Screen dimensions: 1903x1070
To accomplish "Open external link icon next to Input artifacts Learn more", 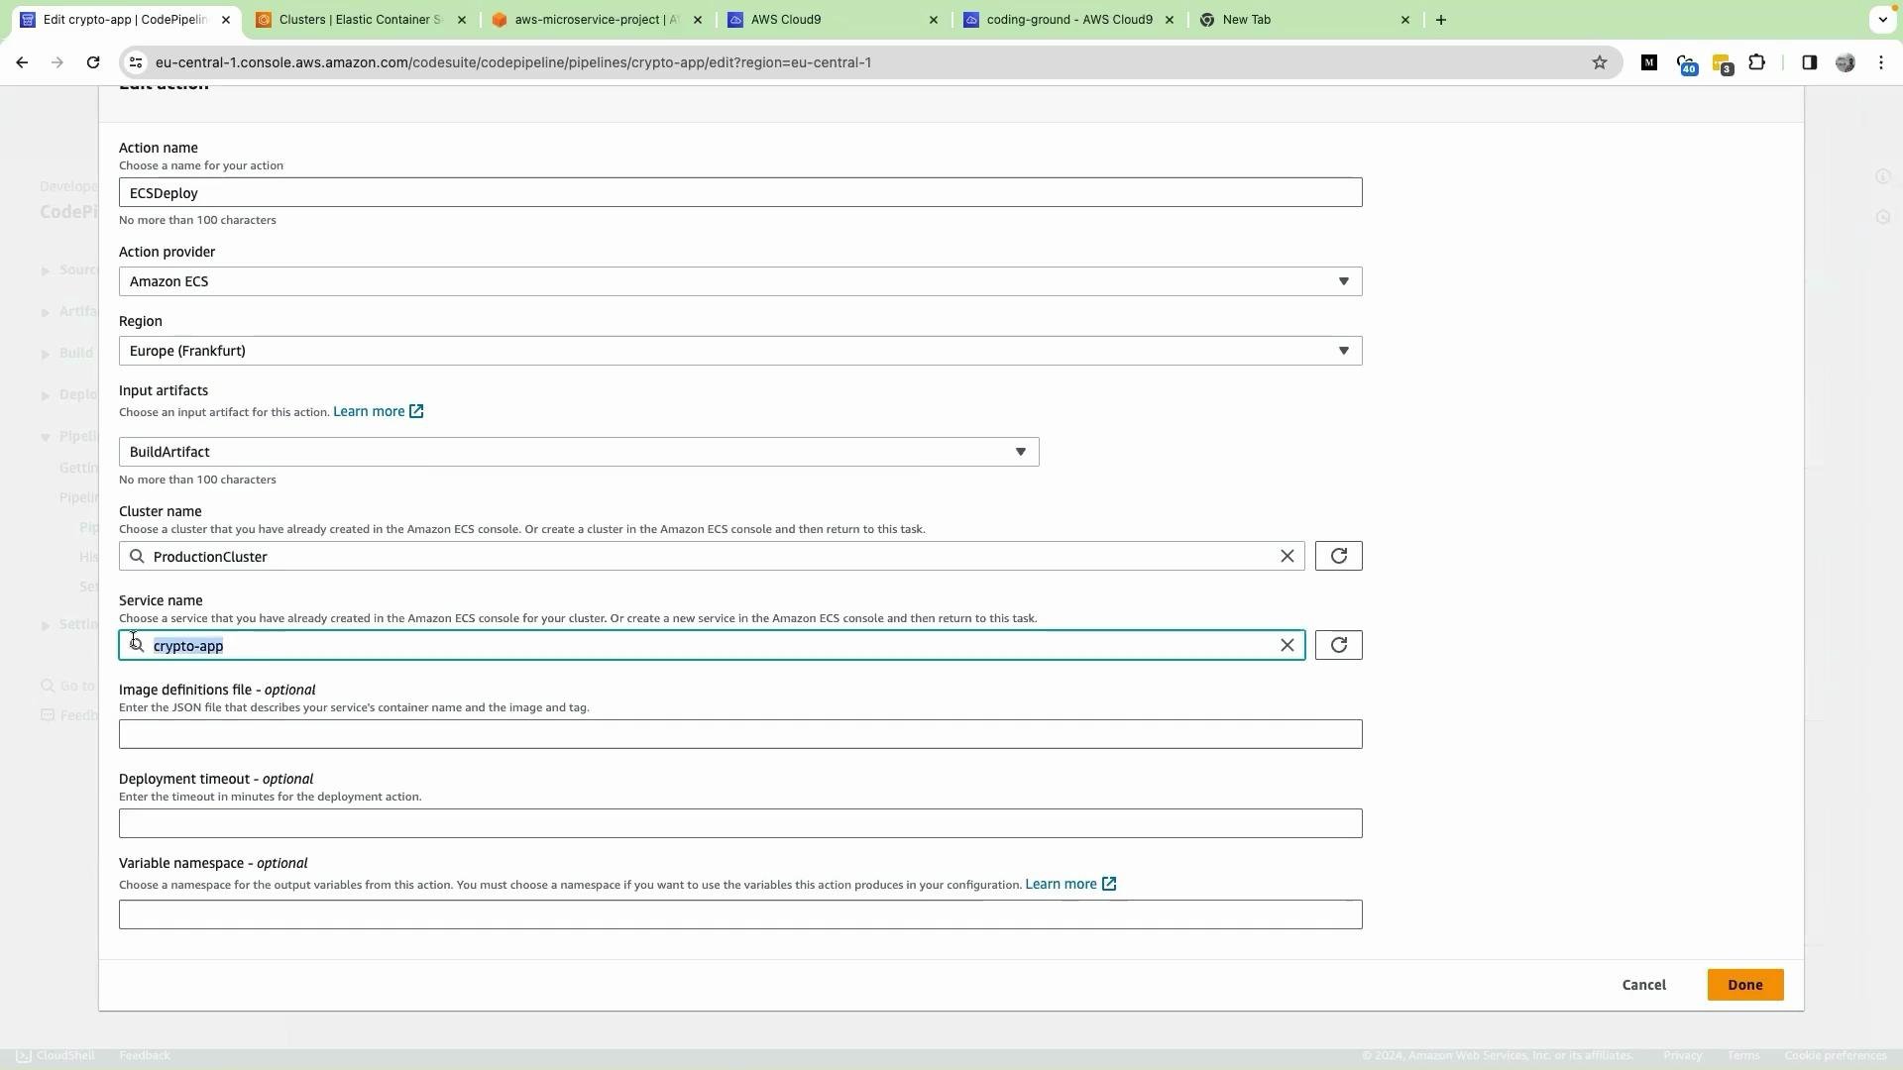I will coord(416,411).
